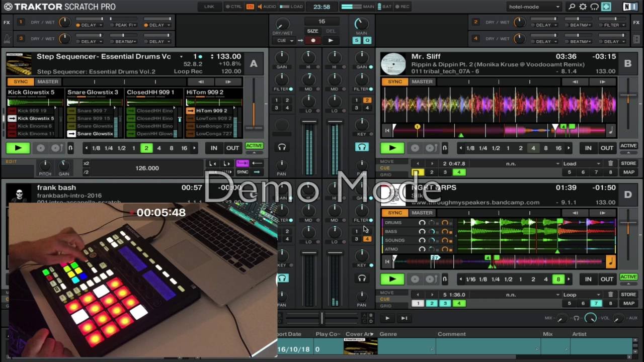Assign FX unit 2 to channel B
The image size is (644, 362).
point(367,100)
